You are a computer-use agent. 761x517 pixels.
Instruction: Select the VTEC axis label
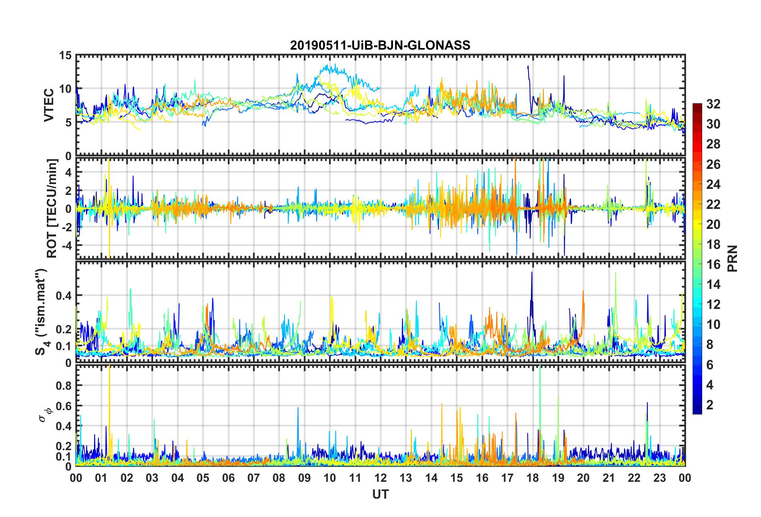pos(48,105)
